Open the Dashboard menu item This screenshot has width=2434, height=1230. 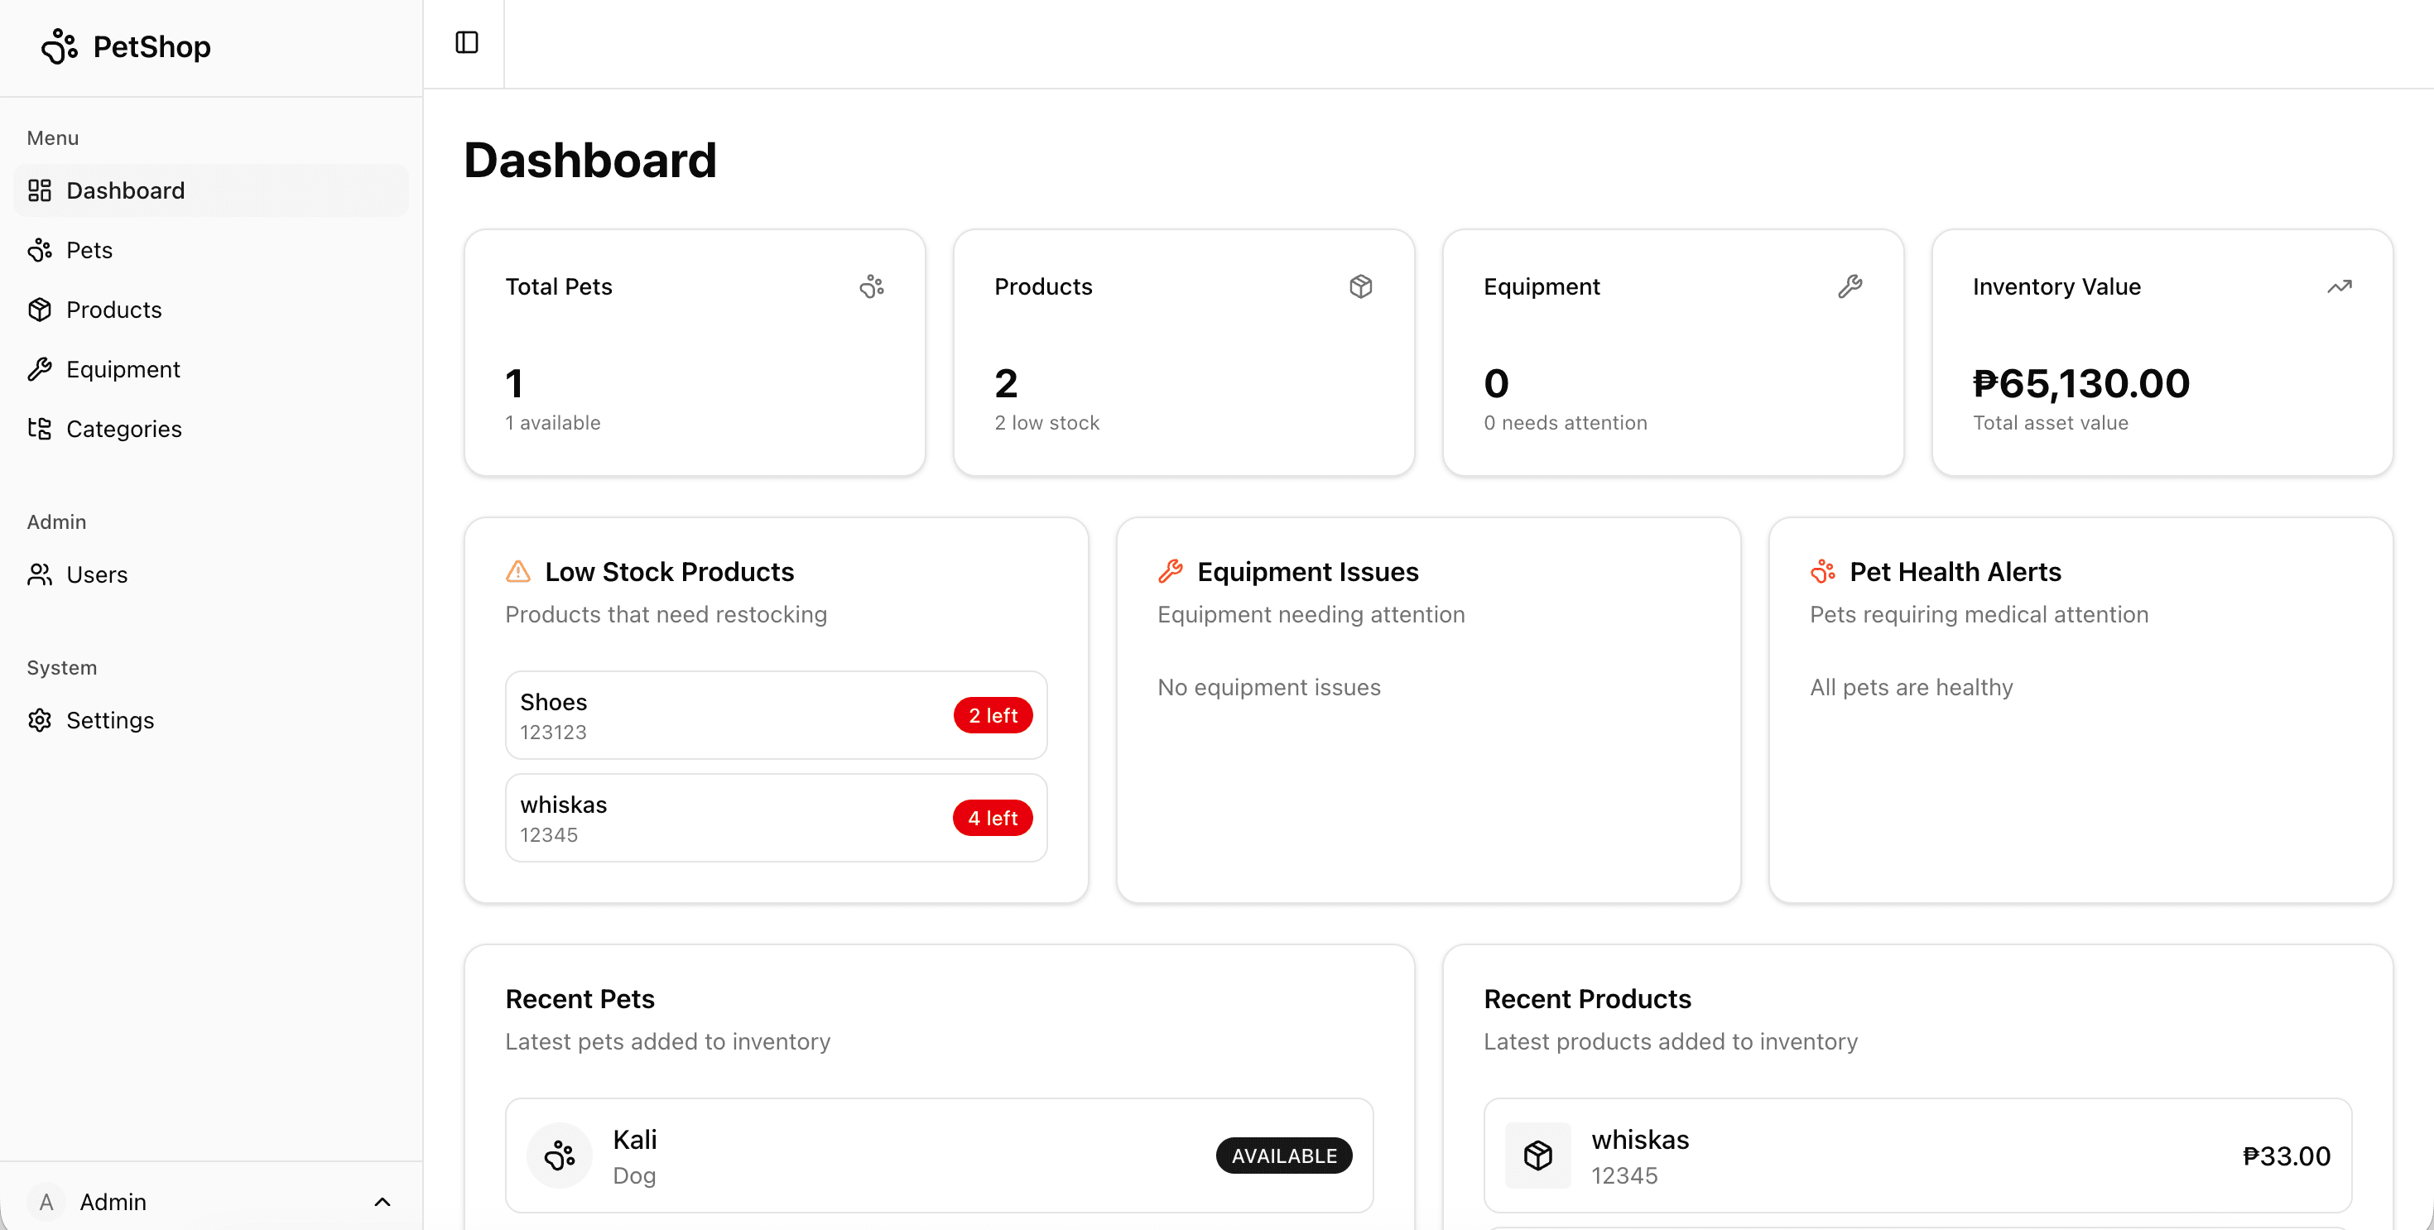212,191
